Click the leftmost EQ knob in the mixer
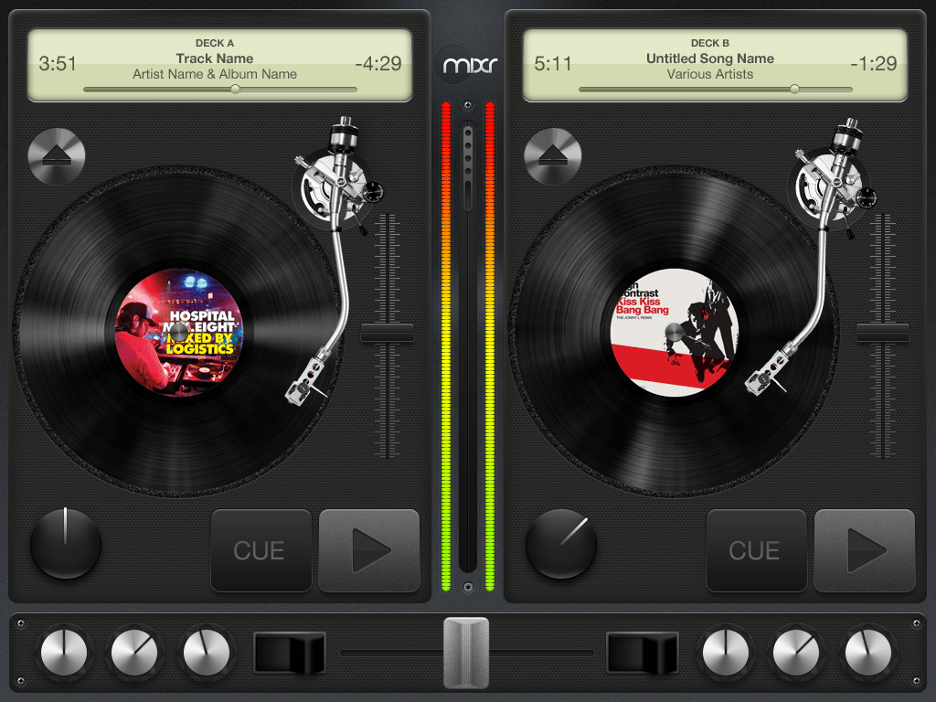Viewport: 936px width, 702px height. (64, 654)
